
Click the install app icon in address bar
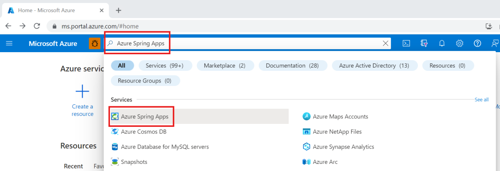[x=489, y=26]
